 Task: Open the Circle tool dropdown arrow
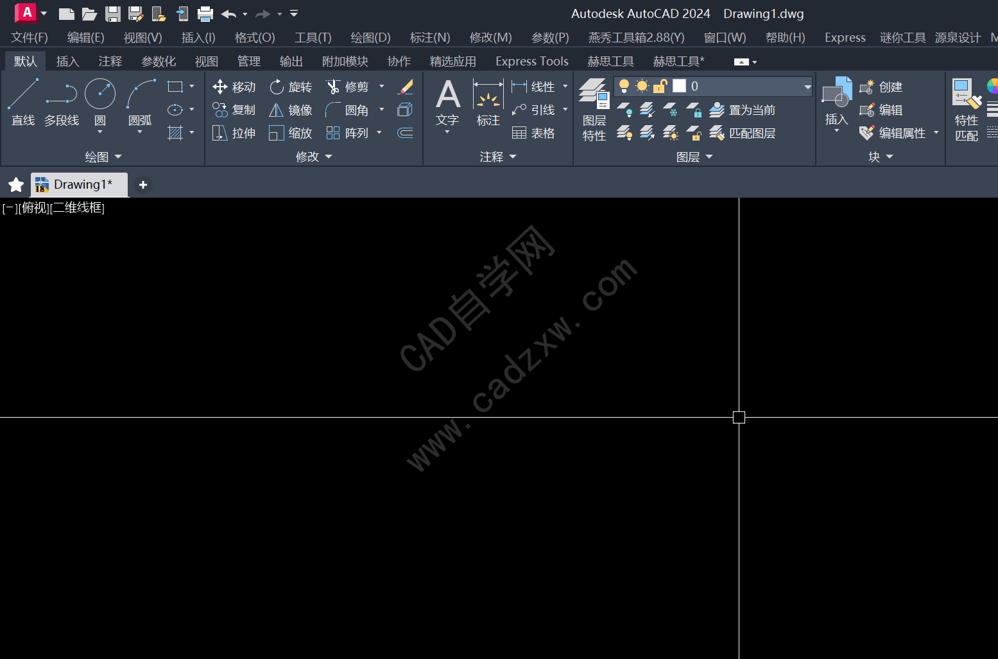coord(100,132)
